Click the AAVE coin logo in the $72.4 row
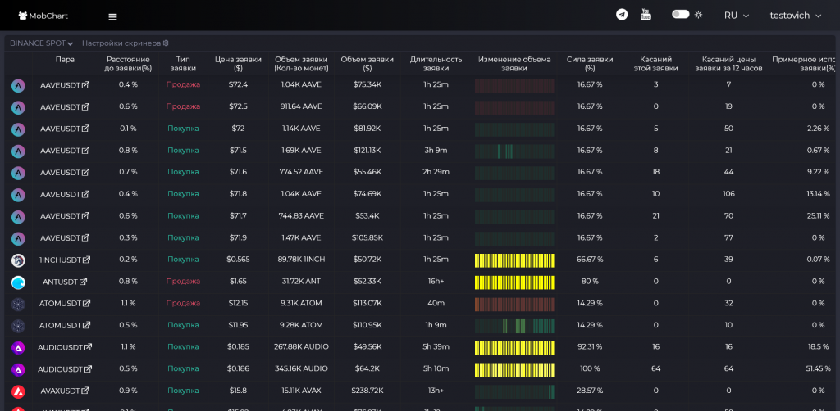 [18, 85]
